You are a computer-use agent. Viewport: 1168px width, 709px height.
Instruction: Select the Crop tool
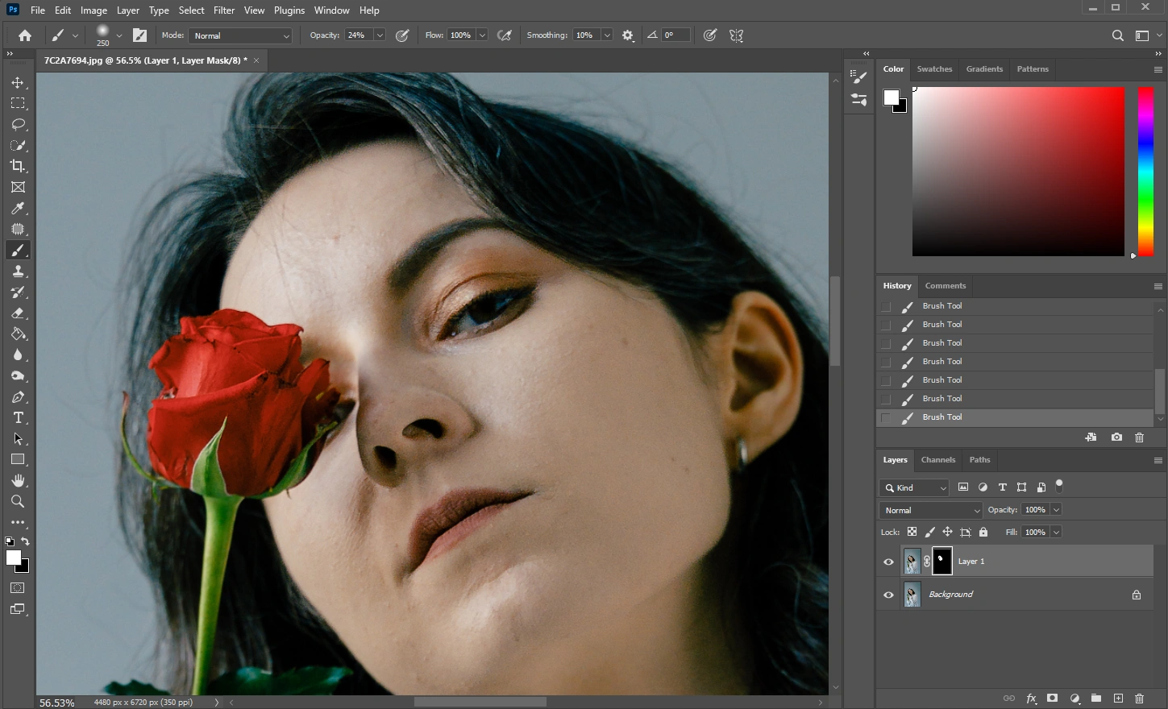pyautogui.click(x=18, y=166)
